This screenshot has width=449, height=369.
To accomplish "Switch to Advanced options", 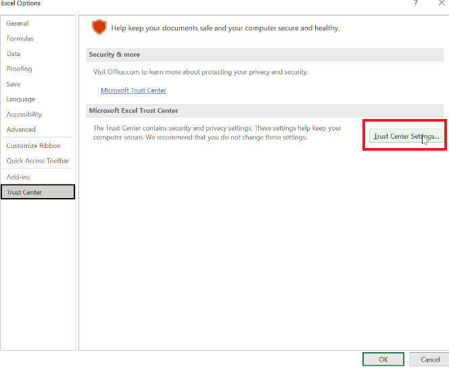I will pyautogui.click(x=21, y=129).
